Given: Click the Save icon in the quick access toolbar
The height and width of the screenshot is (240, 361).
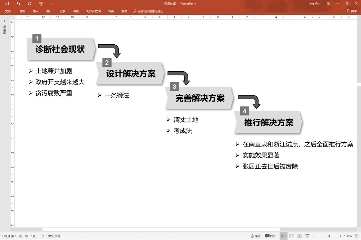Looking at the screenshot, I should (7, 4).
